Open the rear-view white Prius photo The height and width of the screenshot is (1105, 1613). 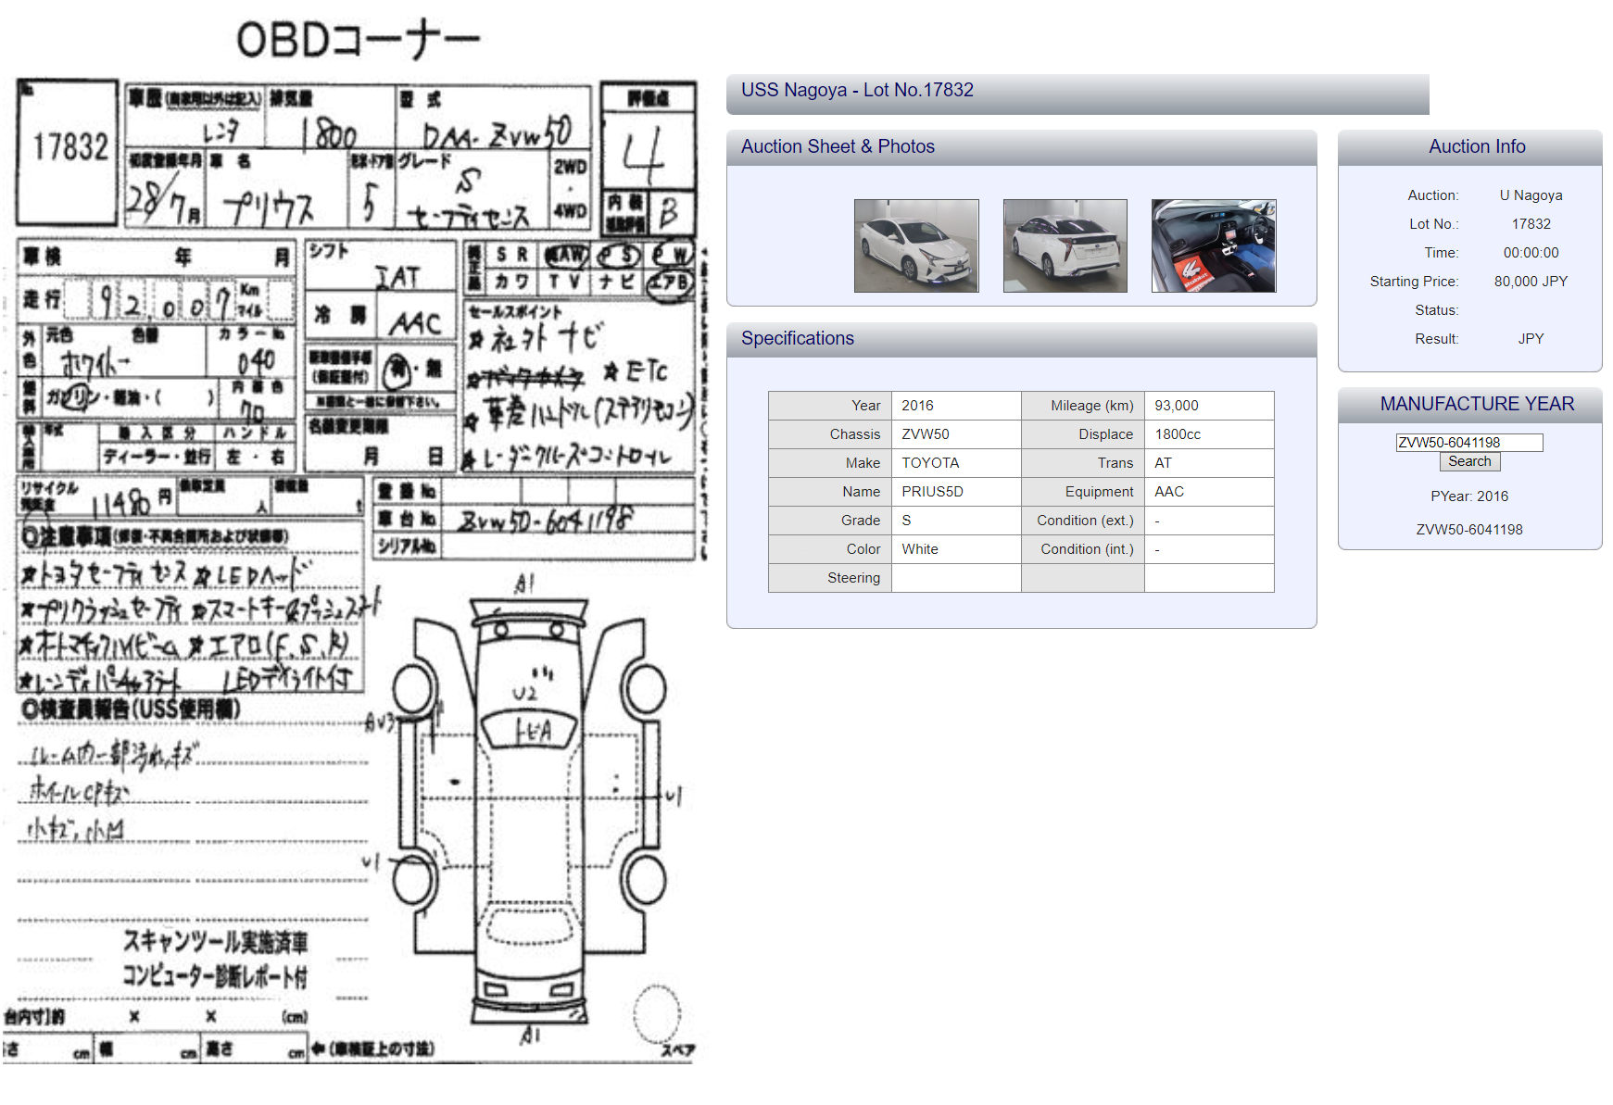(1065, 245)
